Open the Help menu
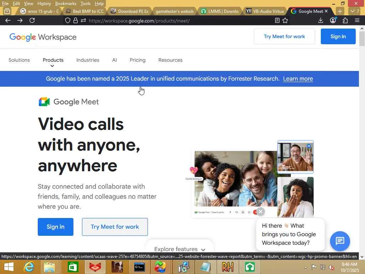This screenshot has width=365, height=274. 99,4
